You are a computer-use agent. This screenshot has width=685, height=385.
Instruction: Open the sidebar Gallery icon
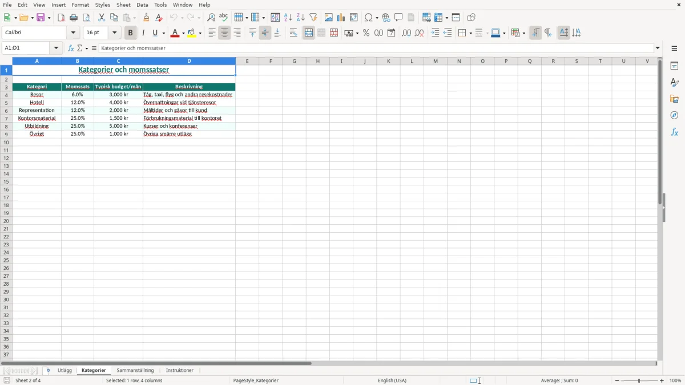coord(674,99)
